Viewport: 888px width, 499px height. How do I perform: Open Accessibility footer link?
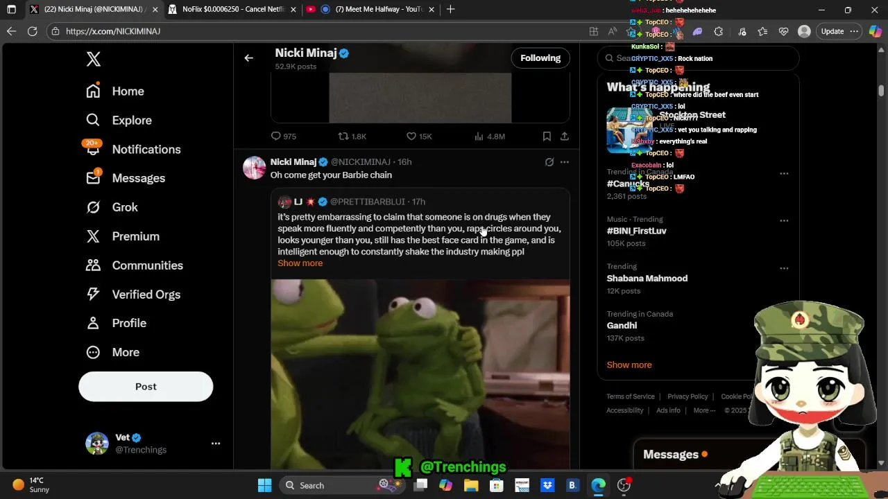click(x=625, y=410)
